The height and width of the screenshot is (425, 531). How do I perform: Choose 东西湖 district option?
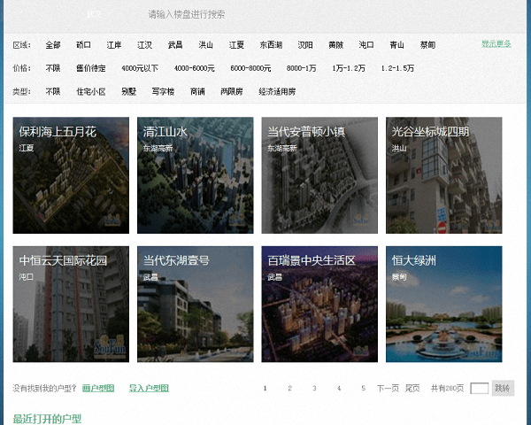(271, 44)
